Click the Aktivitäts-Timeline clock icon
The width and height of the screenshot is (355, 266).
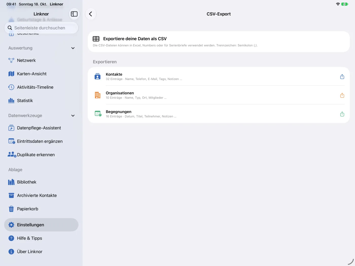point(11,87)
